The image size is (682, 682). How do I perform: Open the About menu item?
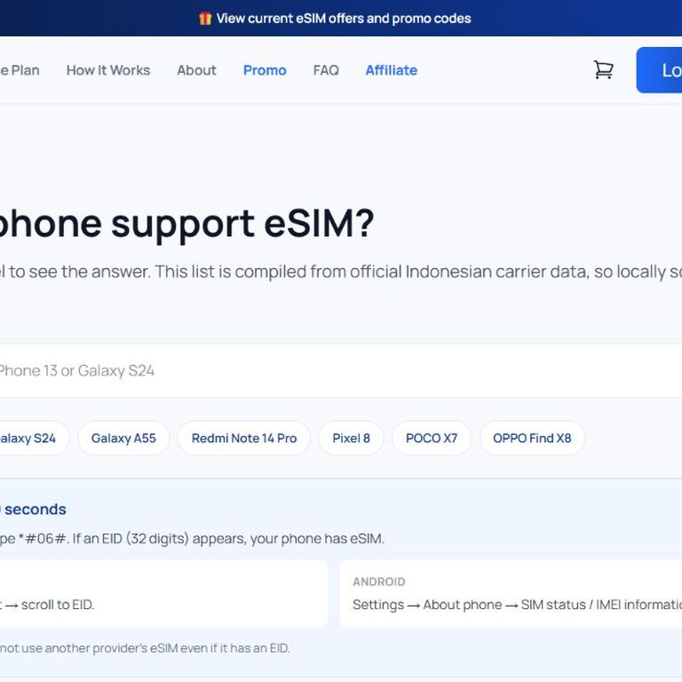[196, 70]
